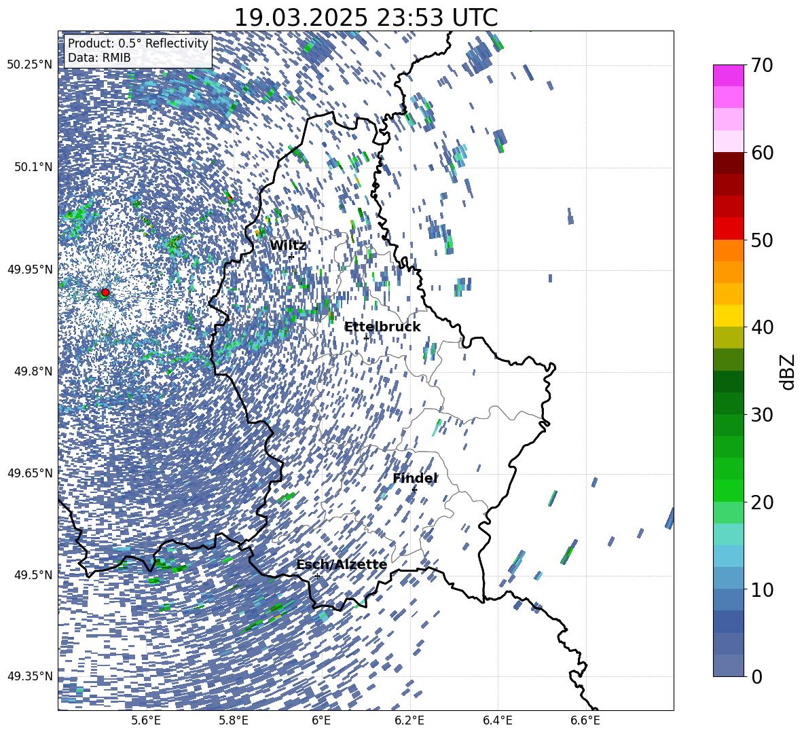Click the cross marker below Findel label
Screen dimensions: 804x734
(414, 490)
